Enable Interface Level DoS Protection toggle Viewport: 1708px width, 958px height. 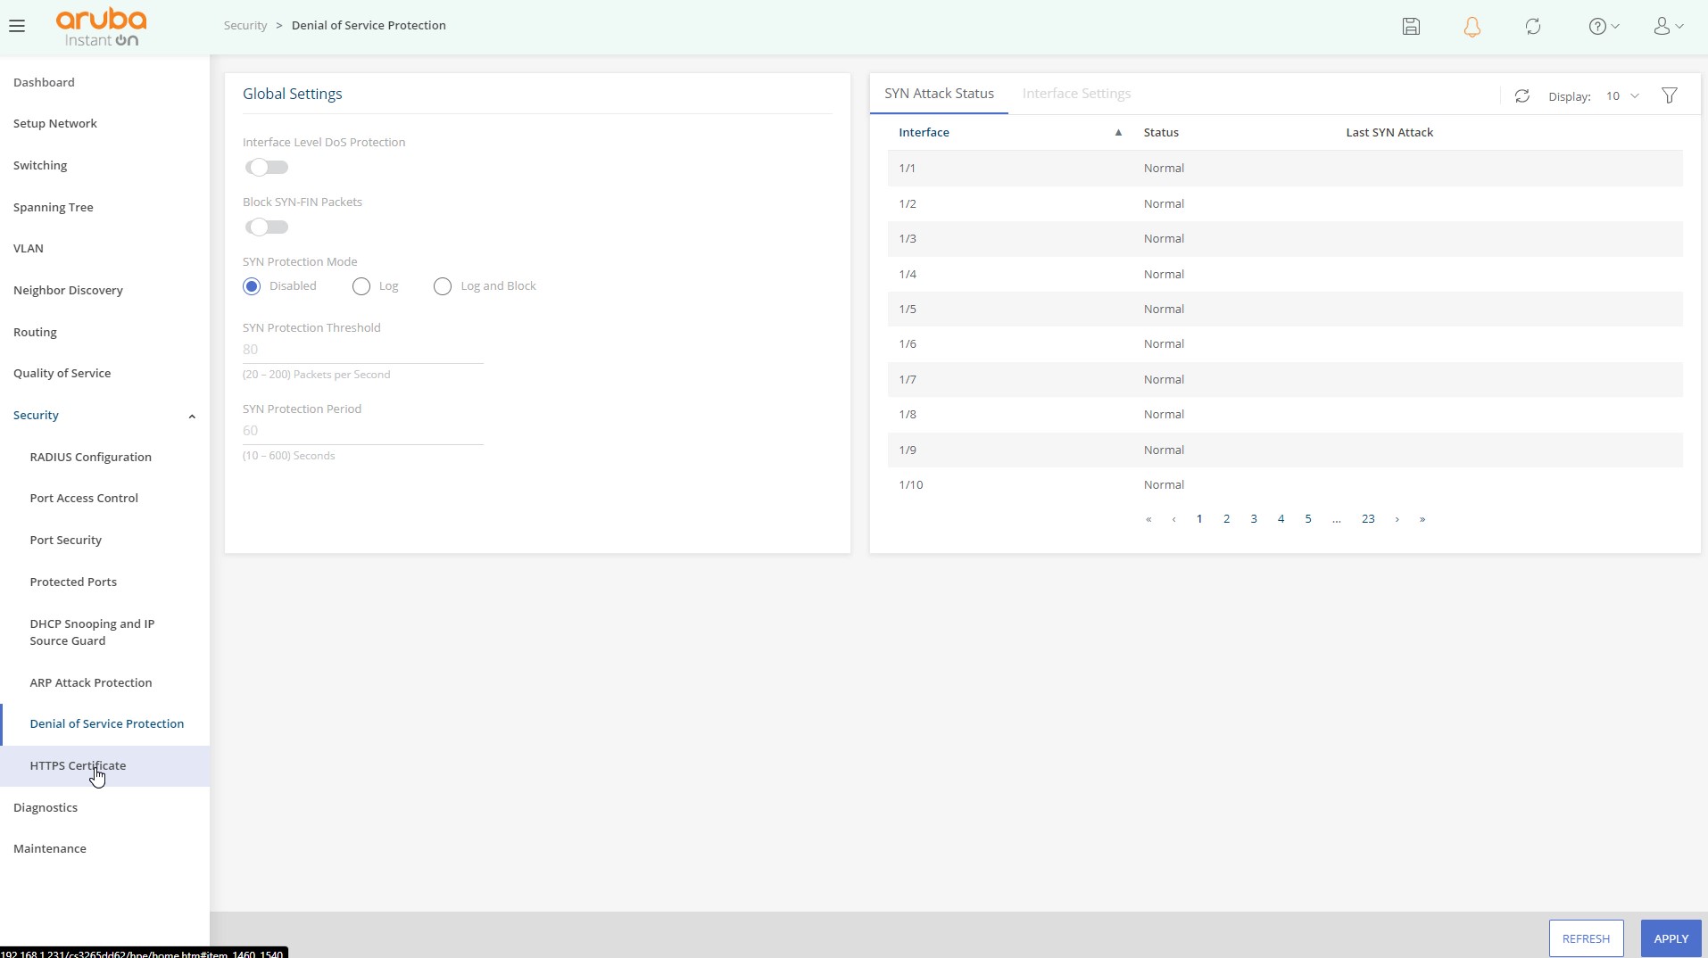(x=267, y=168)
